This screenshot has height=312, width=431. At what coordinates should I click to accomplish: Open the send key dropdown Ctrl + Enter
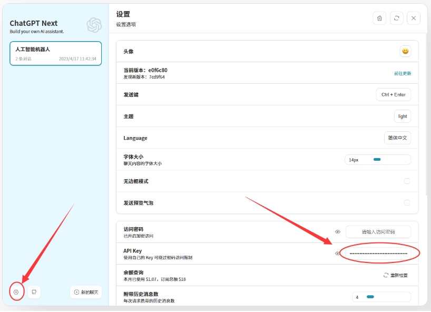(394, 94)
